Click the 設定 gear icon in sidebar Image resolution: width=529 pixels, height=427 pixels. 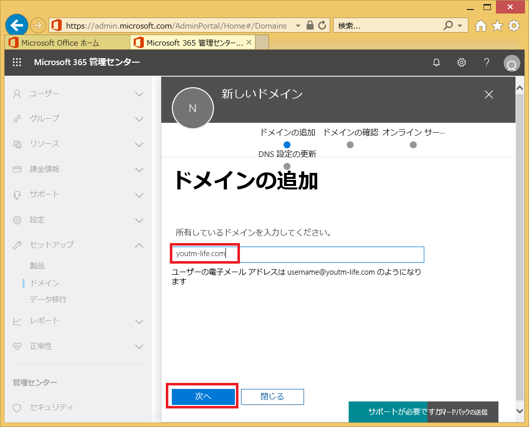pyautogui.click(x=17, y=221)
